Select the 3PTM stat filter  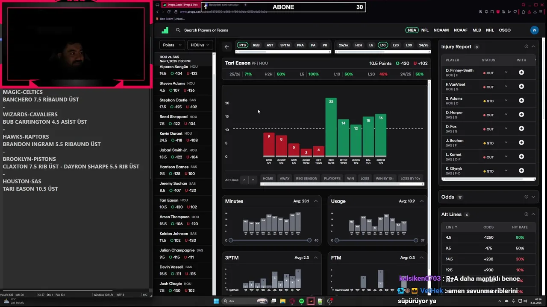(x=285, y=45)
